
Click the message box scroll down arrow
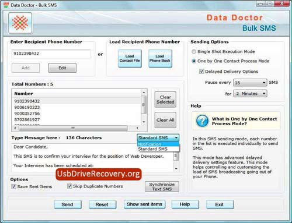tap(176, 169)
